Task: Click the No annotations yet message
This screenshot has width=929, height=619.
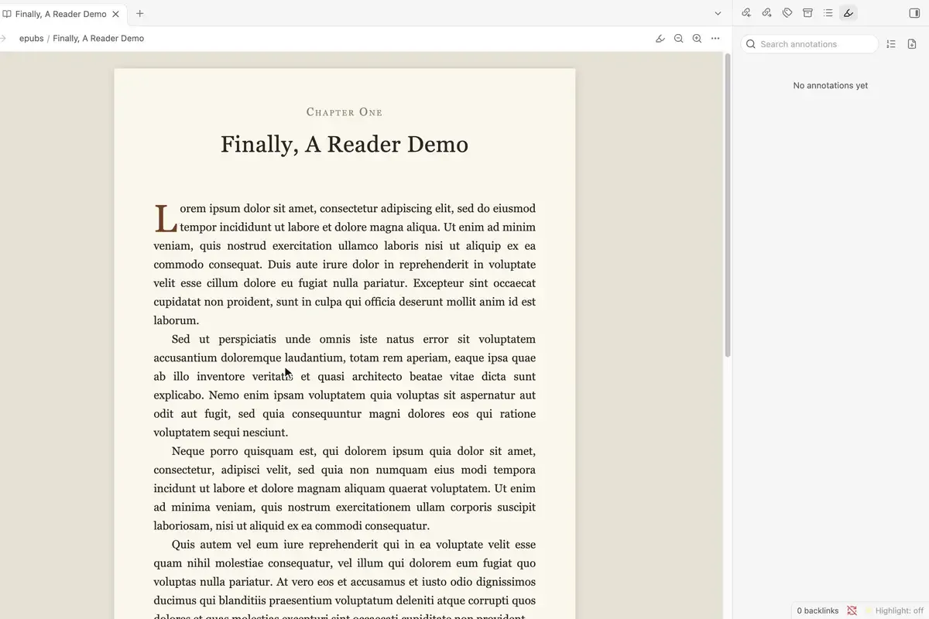Action: point(831,86)
